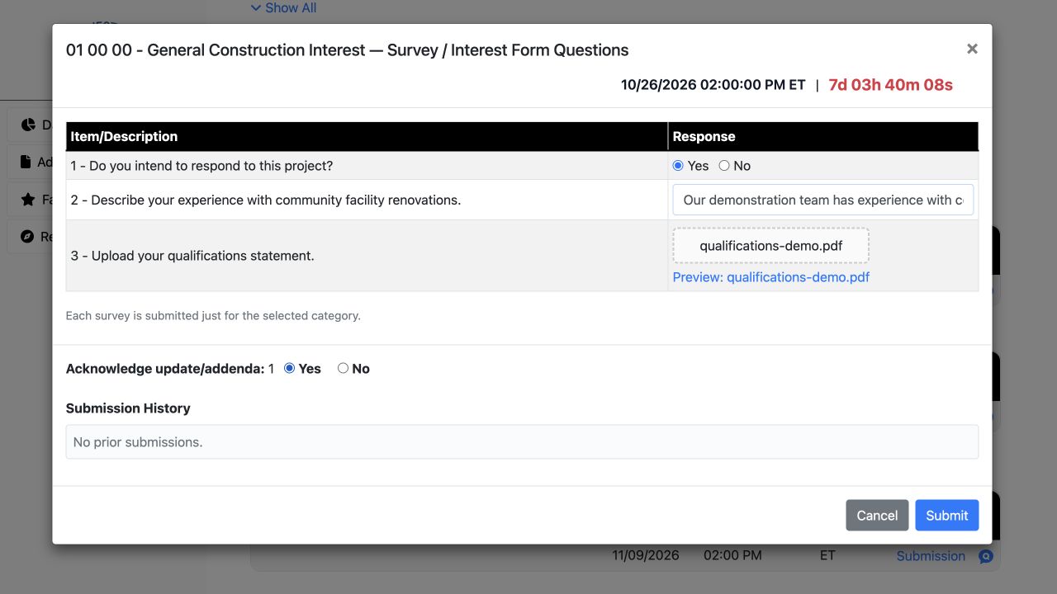Select No for intend to respond

[724, 166]
